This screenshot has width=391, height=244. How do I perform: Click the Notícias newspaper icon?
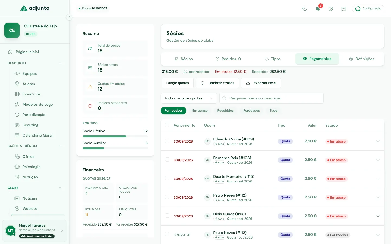coord(17,198)
